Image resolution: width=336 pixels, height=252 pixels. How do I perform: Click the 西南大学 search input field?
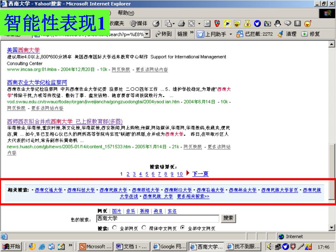(158, 218)
